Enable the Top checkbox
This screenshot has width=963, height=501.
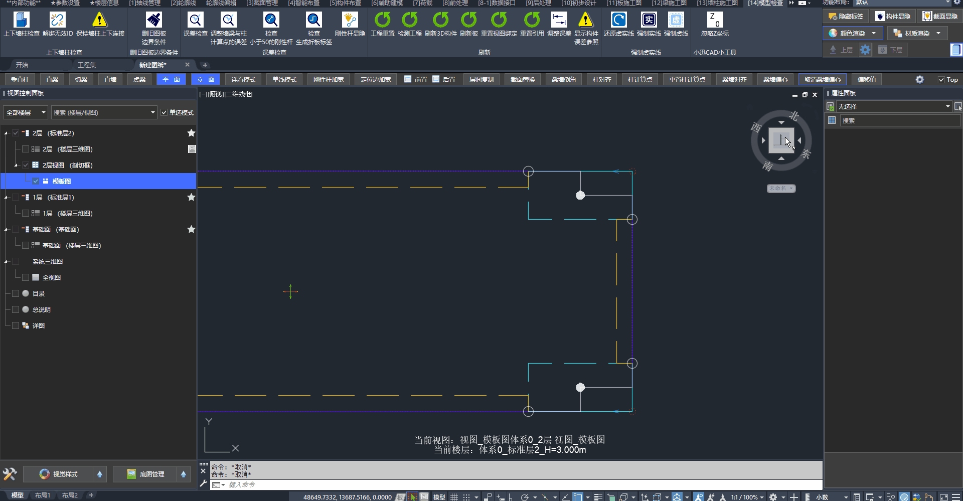(941, 80)
